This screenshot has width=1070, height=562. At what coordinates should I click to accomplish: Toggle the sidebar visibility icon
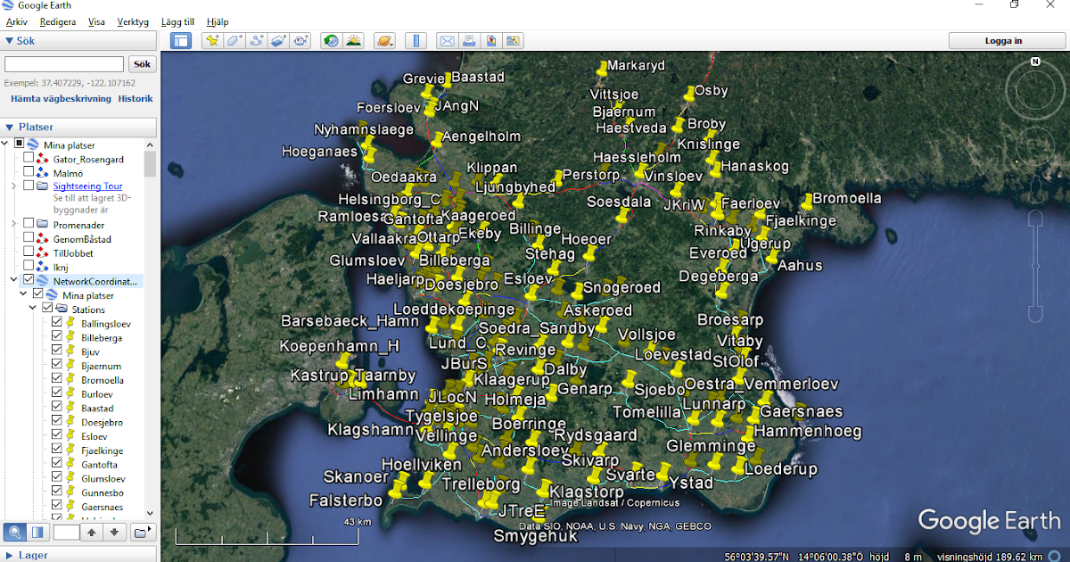[x=181, y=40]
